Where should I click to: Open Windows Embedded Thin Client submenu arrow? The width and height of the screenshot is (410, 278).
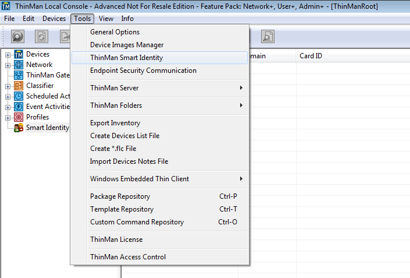pyautogui.click(x=241, y=179)
